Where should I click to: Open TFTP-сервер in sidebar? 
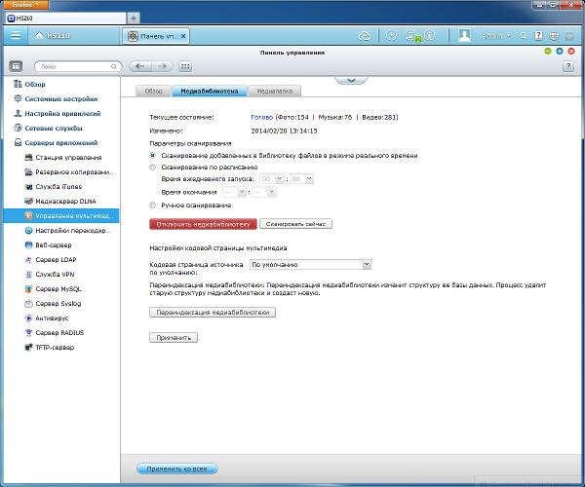50,347
